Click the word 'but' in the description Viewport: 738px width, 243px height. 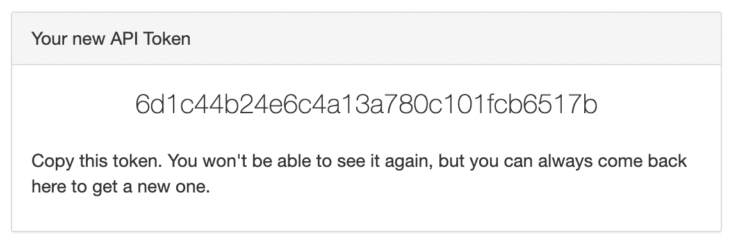[x=452, y=161]
